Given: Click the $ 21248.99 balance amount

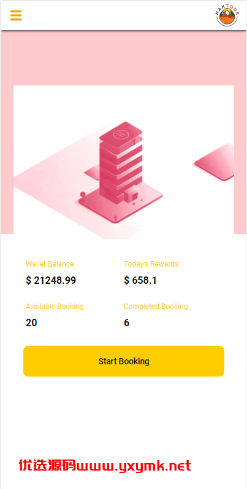Looking at the screenshot, I should 51,280.
